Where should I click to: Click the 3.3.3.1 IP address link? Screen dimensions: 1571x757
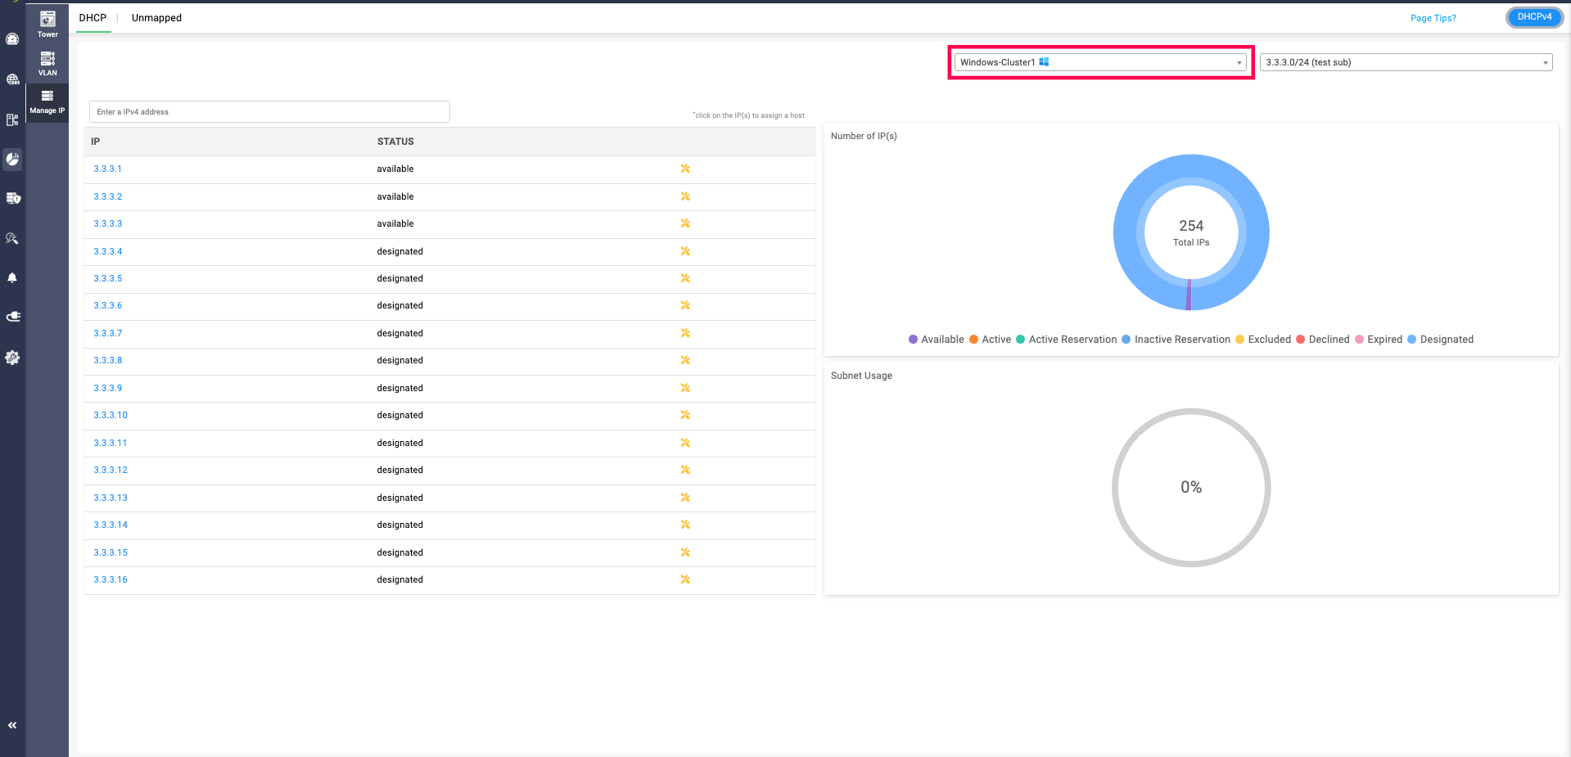tap(107, 169)
